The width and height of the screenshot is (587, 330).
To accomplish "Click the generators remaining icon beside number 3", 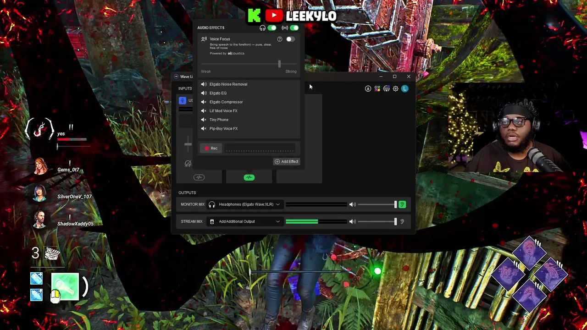I will tap(52, 253).
